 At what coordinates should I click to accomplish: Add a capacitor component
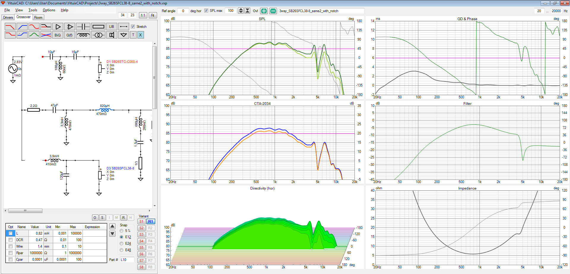coord(83,27)
